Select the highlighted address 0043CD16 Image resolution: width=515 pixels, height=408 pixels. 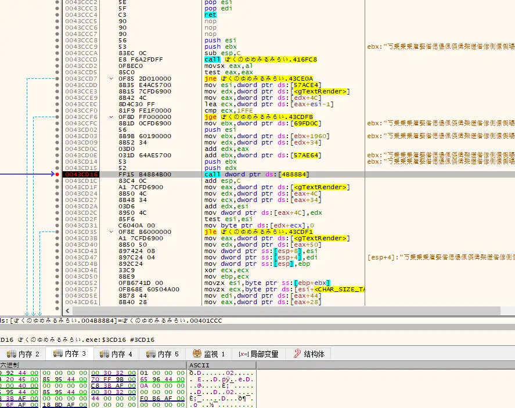[x=81, y=174]
